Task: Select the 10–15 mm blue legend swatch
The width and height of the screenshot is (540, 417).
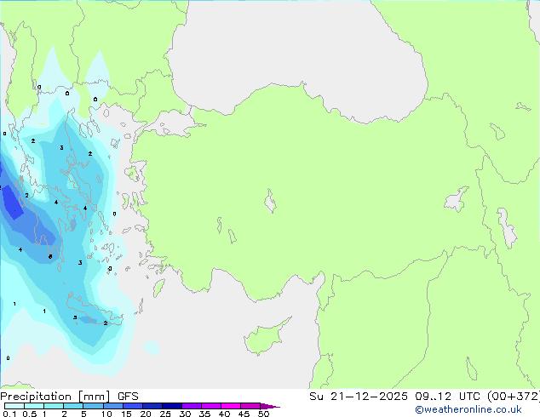Action: click(x=113, y=406)
